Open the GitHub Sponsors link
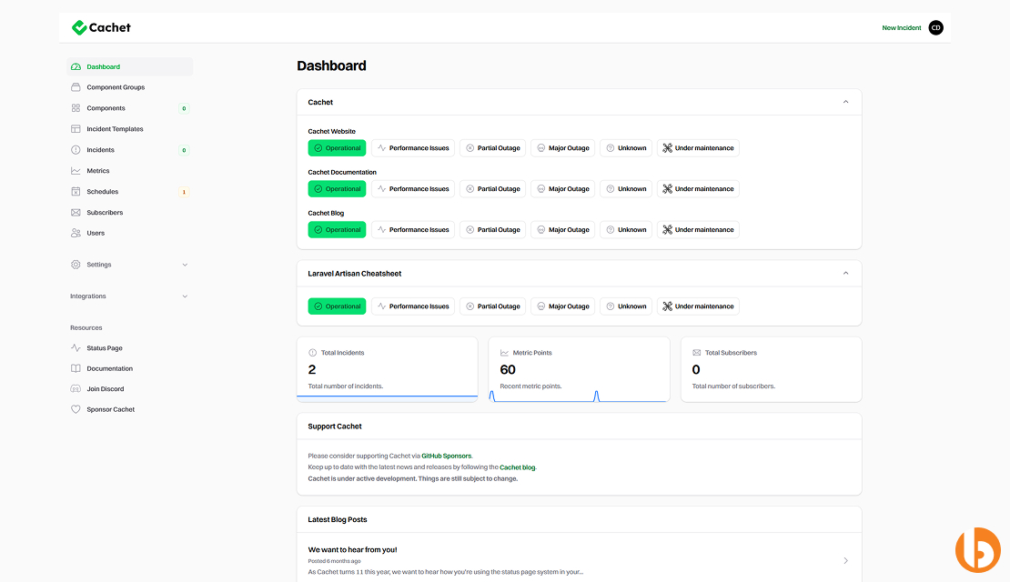This screenshot has width=1010, height=582. coord(447,456)
